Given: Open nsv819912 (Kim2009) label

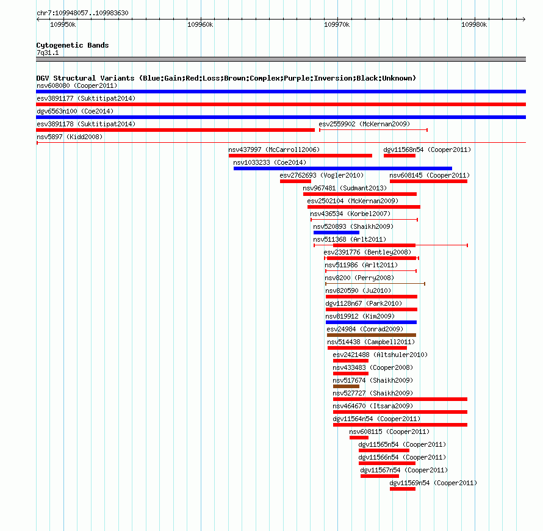Looking at the screenshot, I should click(360, 316).
